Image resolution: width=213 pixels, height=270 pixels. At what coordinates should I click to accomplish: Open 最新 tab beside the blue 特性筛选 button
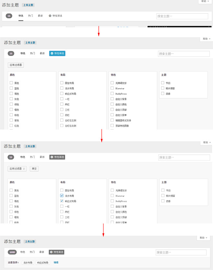(x=42, y=53)
